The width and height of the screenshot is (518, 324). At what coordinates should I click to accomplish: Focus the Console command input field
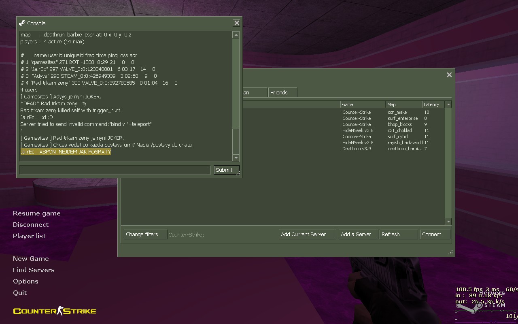pyautogui.click(x=115, y=170)
